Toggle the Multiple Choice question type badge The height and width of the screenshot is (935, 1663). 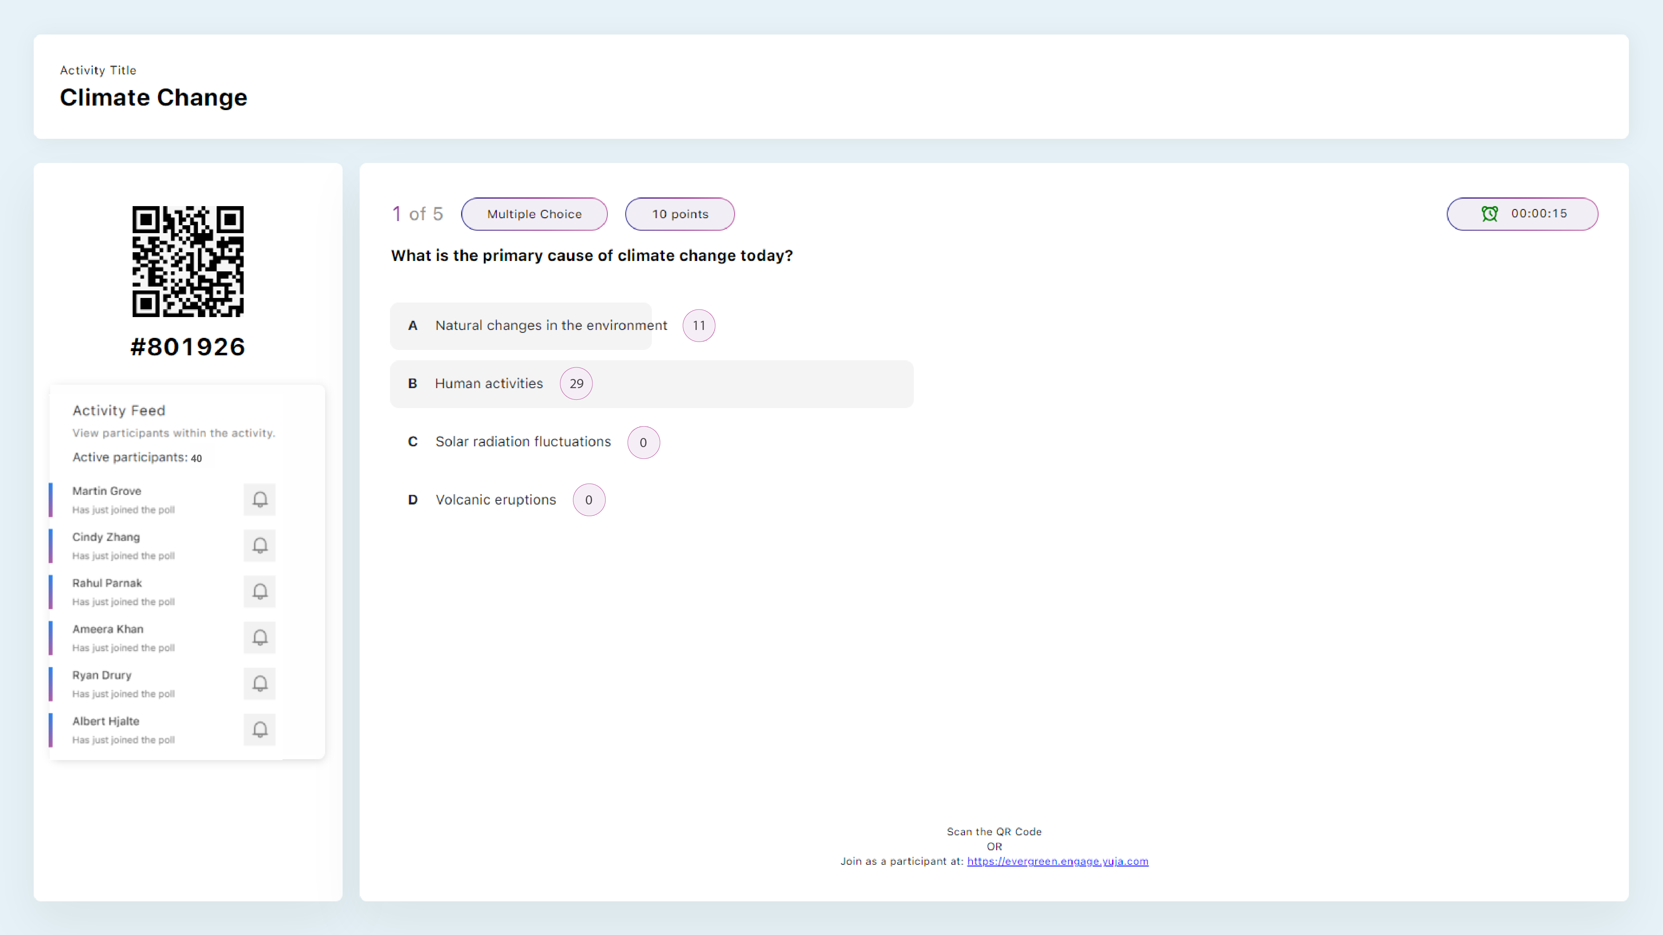(533, 214)
